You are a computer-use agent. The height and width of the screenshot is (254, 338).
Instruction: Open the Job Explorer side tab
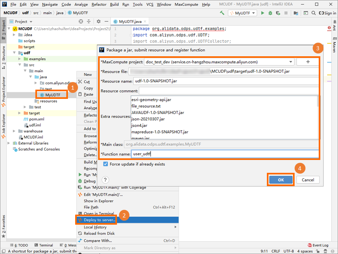coord(4,126)
